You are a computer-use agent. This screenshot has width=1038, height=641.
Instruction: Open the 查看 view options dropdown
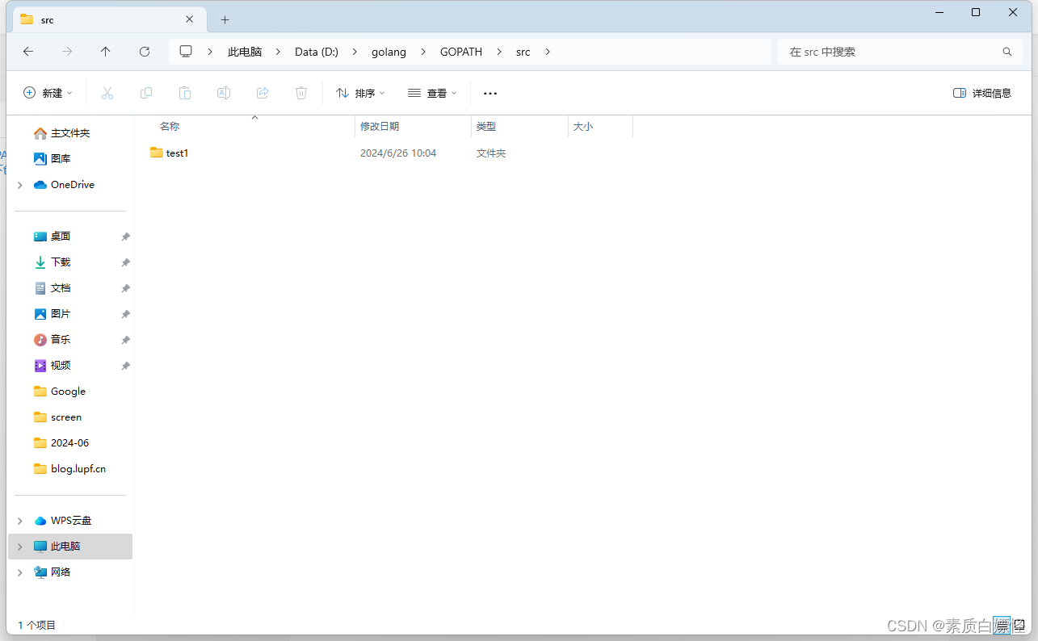pyautogui.click(x=432, y=93)
